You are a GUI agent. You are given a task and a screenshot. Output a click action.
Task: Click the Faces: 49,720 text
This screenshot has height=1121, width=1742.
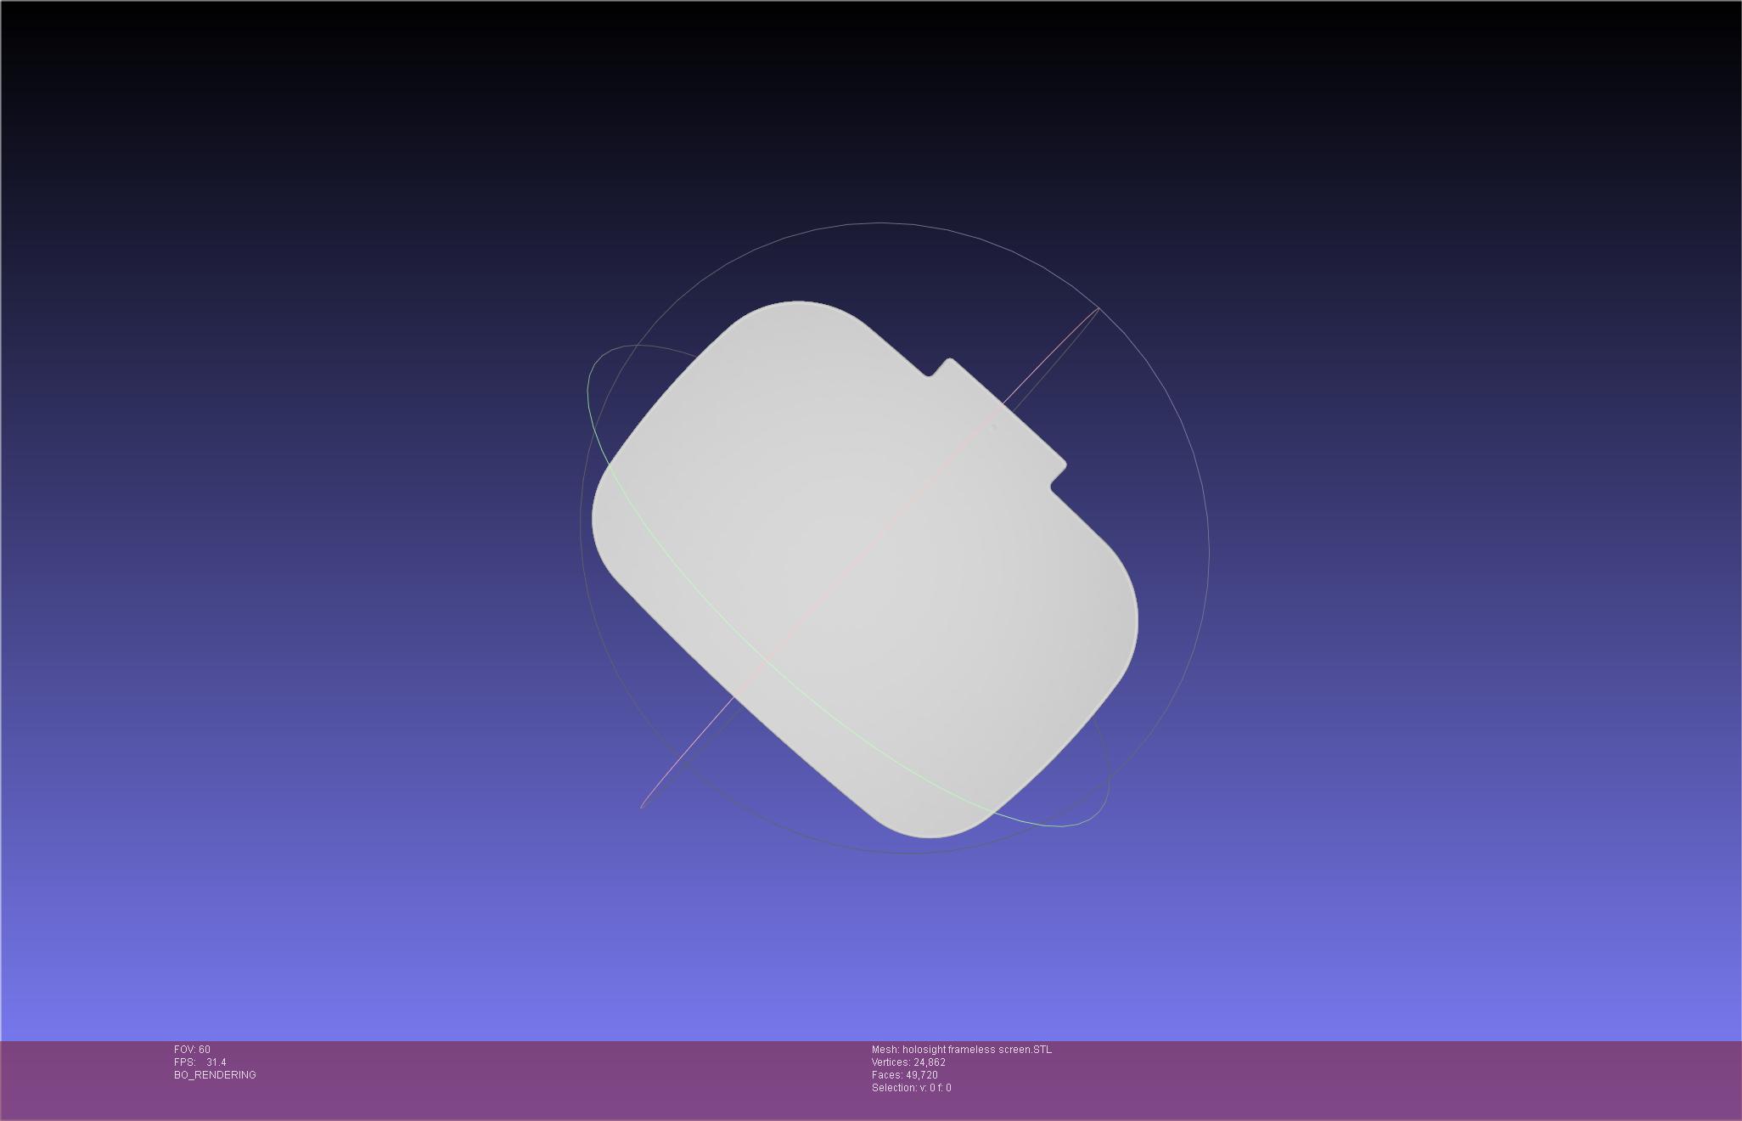[904, 1075]
